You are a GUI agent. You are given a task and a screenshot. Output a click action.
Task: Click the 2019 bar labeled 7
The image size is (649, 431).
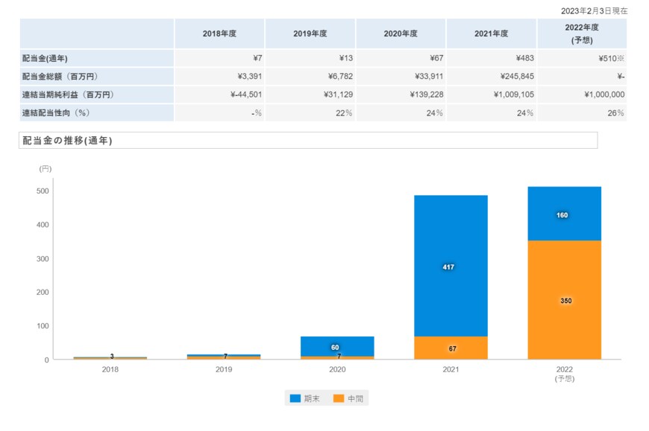(224, 357)
